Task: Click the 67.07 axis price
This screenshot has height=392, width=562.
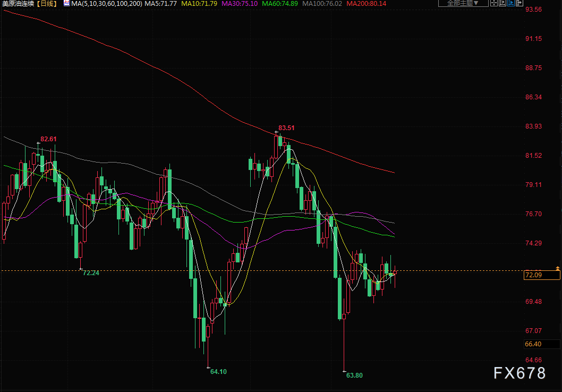Action: point(533,331)
